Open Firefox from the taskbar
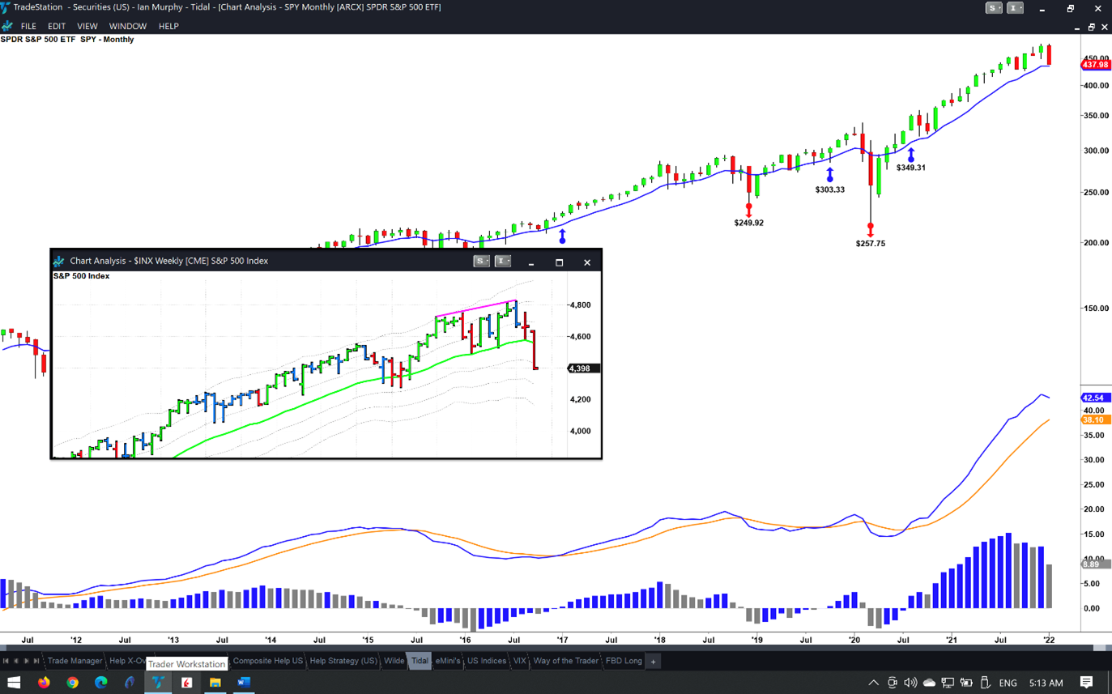 coord(44,683)
